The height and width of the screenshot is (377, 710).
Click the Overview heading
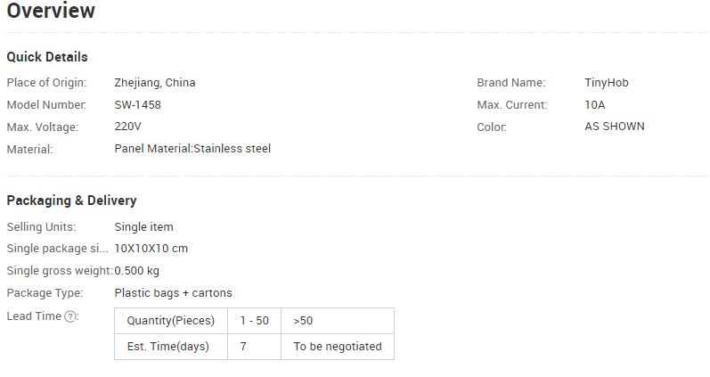point(51,11)
